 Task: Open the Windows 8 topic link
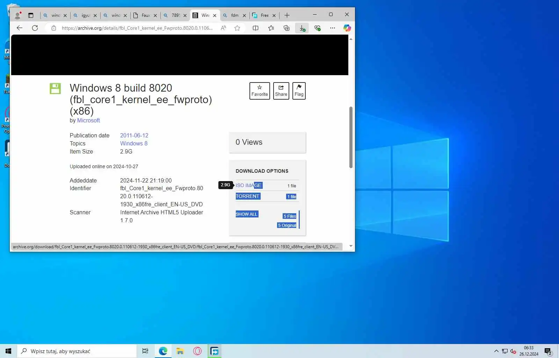pos(134,143)
